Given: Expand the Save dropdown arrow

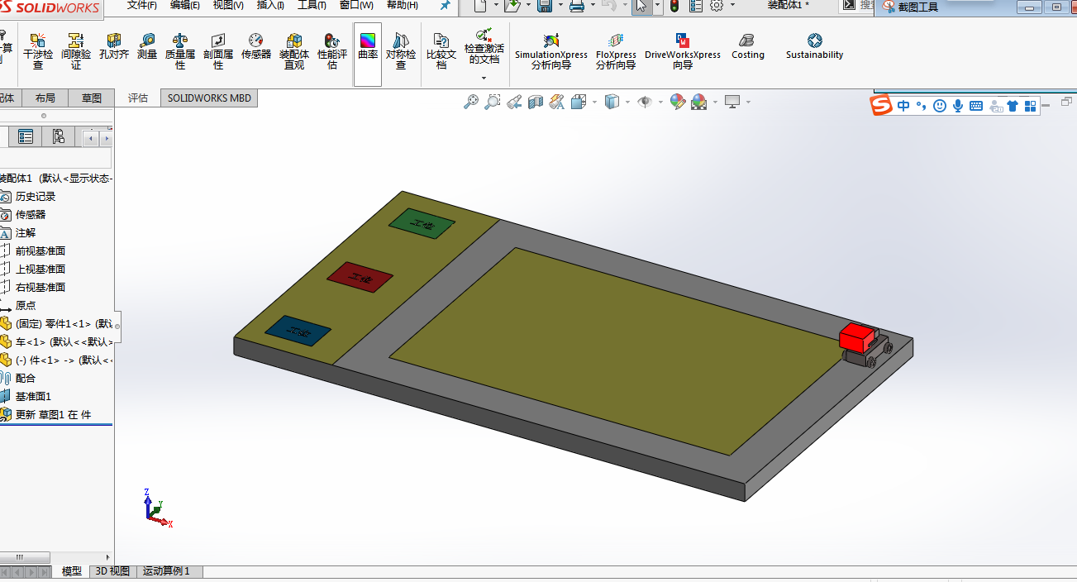Looking at the screenshot, I should [x=560, y=5].
